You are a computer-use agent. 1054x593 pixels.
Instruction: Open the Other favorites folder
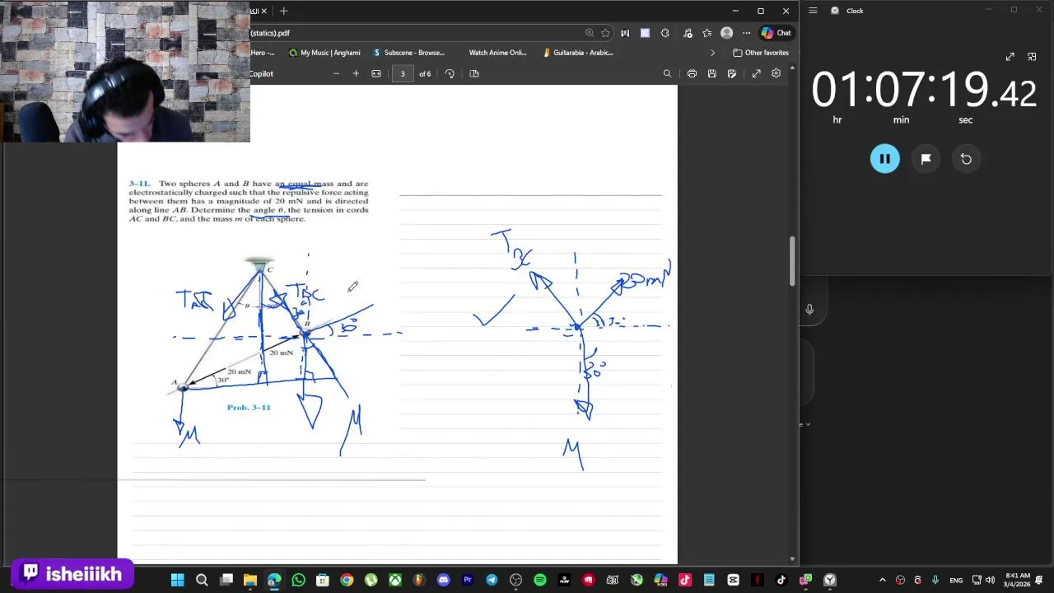coord(761,53)
